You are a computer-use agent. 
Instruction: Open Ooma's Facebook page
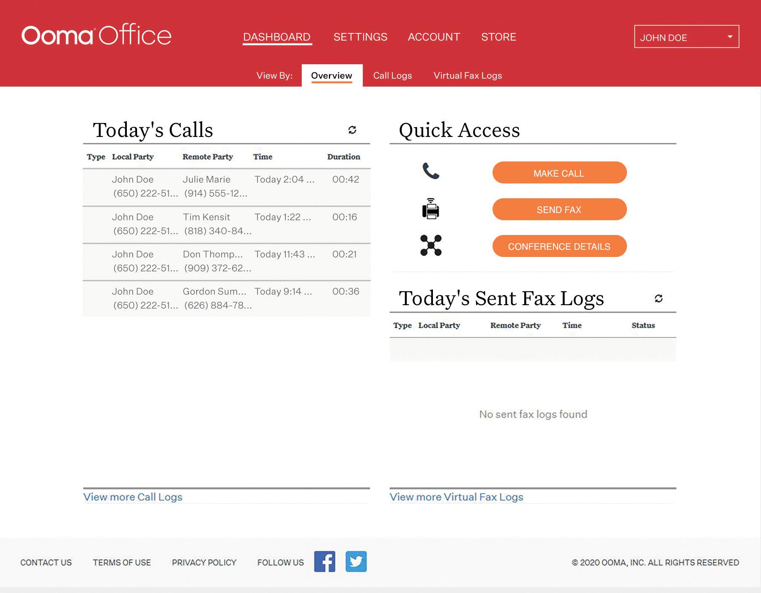click(325, 562)
